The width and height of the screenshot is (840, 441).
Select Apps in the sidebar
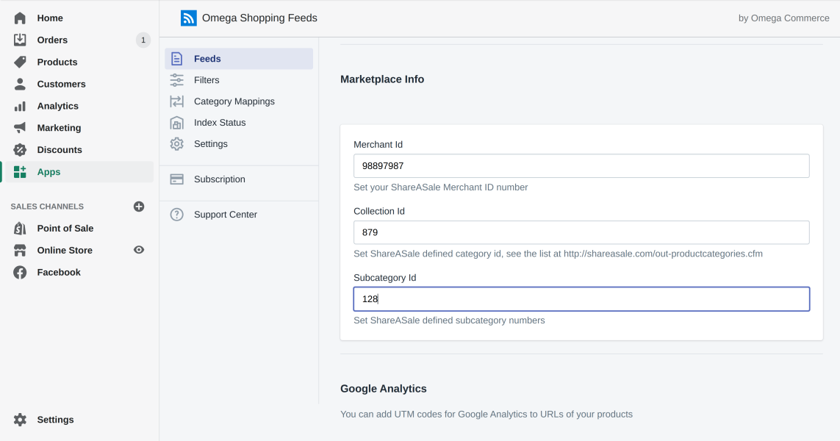pyautogui.click(x=78, y=172)
